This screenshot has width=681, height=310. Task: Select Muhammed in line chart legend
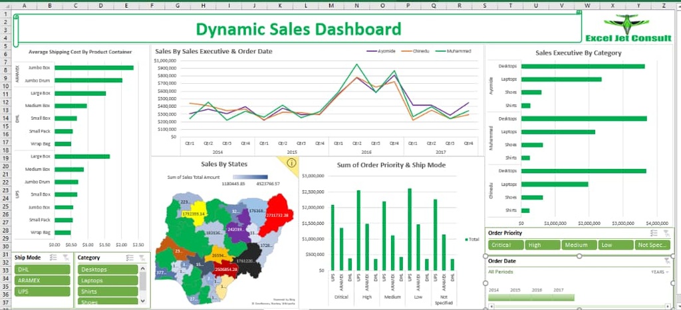pos(454,51)
